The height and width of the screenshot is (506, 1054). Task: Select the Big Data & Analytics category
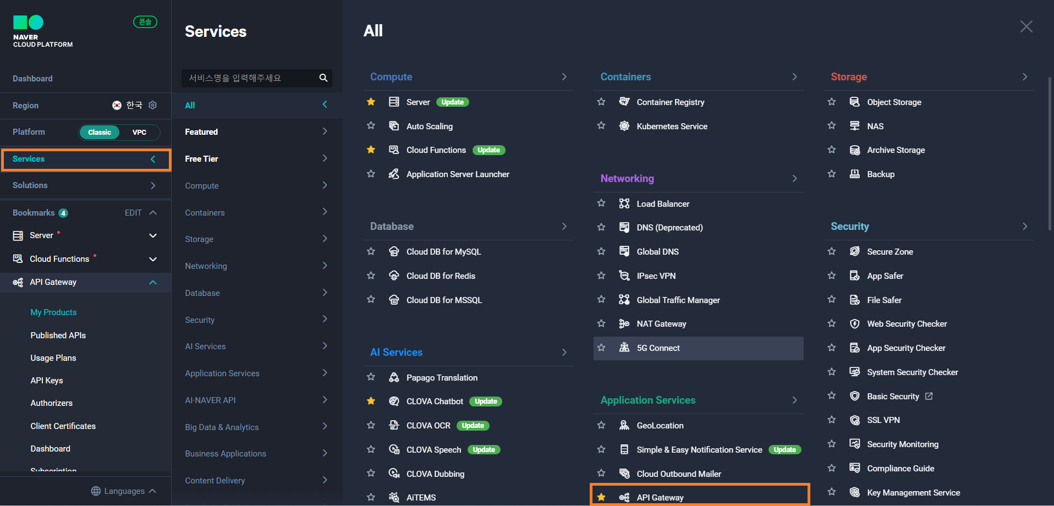(257, 427)
